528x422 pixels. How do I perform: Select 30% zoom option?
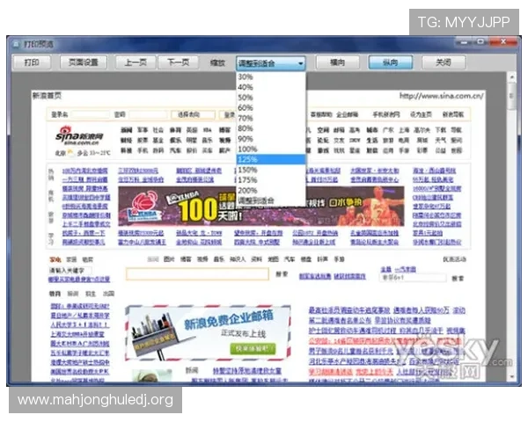(271, 77)
